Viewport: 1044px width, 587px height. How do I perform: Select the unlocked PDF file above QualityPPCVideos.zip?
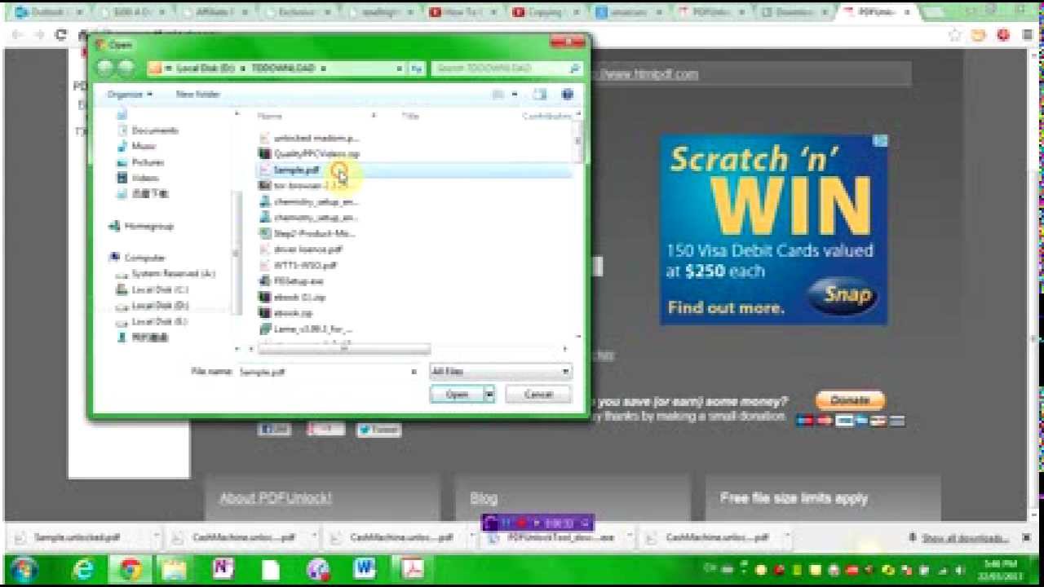pyautogui.click(x=315, y=138)
